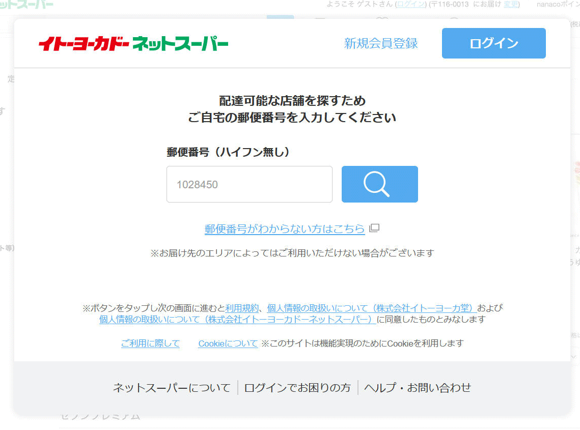The image size is (580, 430).
Task: Click the red イトーヨーカドー logo text
Action: (x=84, y=44)
